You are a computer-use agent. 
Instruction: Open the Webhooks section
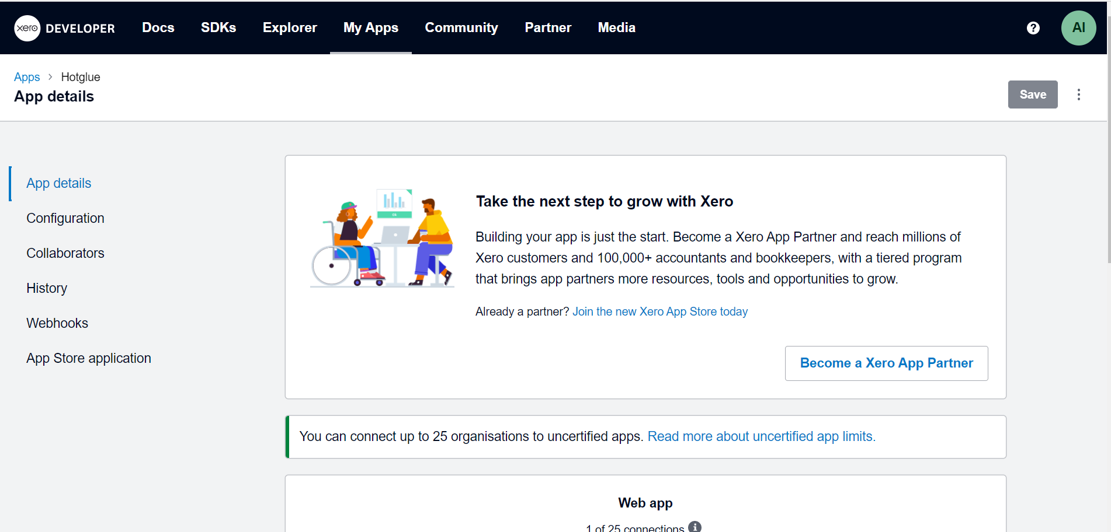(57, 323)
